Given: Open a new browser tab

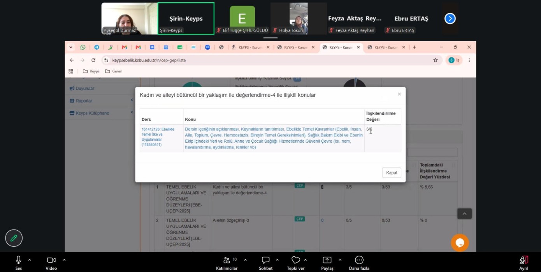Looking at the screenshot, I should [414, 47].
